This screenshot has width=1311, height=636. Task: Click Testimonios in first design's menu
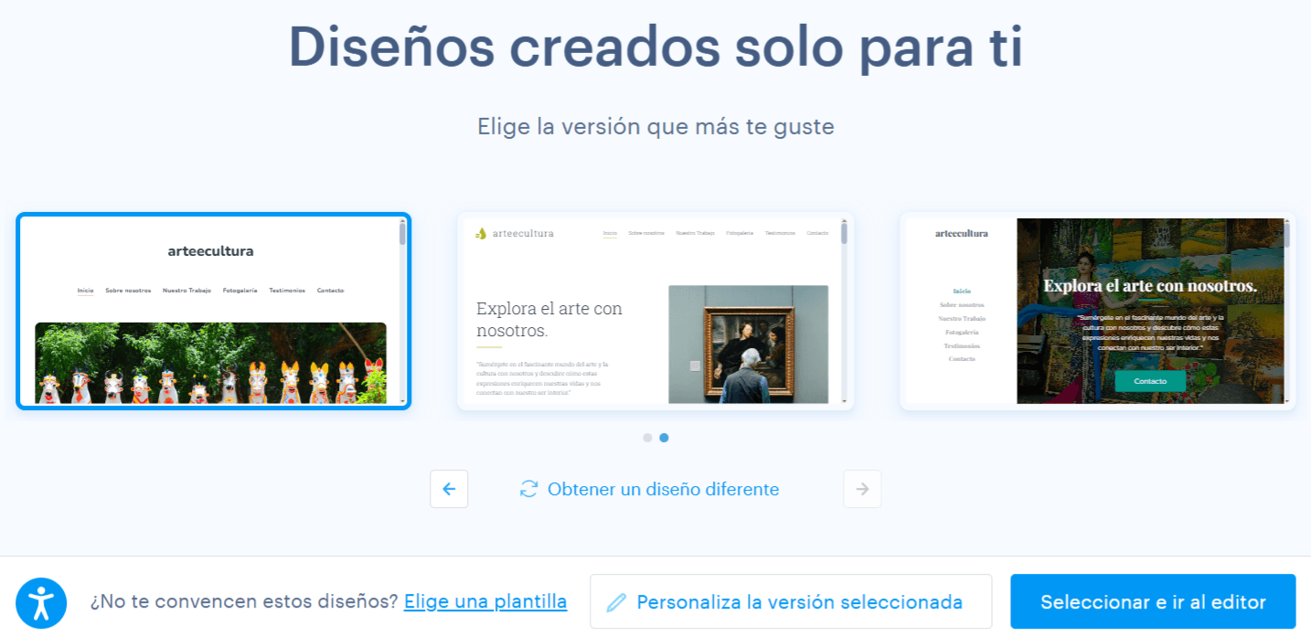[287, 291]
